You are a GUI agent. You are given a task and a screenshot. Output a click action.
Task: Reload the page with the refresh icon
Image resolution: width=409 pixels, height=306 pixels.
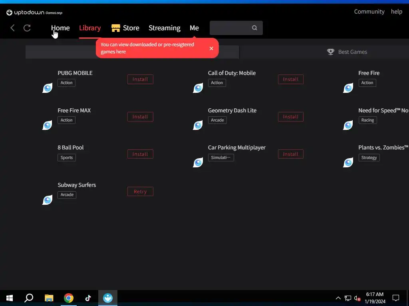coord(27,28)
